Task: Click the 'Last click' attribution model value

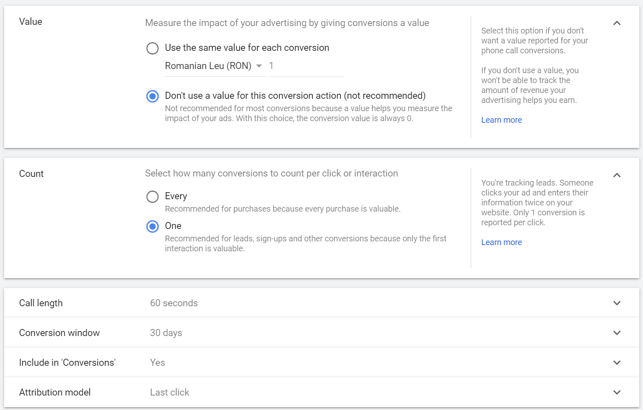Action: pos(170,393)
